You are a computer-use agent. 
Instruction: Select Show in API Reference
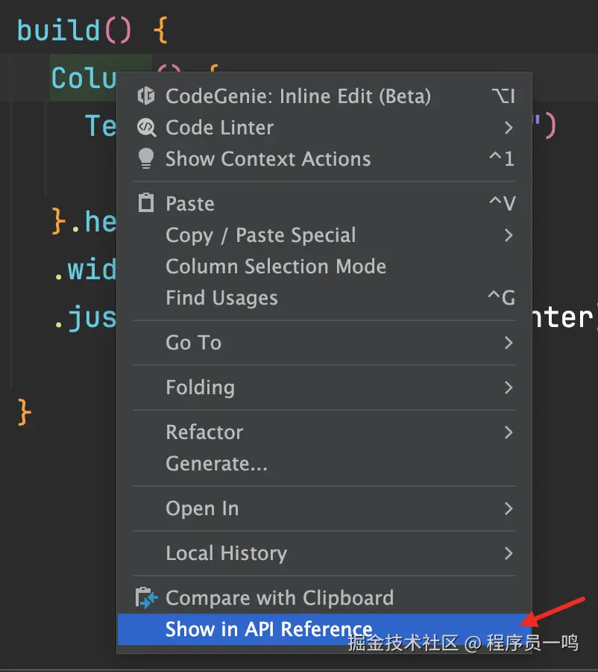tap(268, 629)
